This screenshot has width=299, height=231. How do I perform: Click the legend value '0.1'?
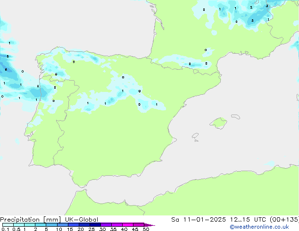pos(5,229)
